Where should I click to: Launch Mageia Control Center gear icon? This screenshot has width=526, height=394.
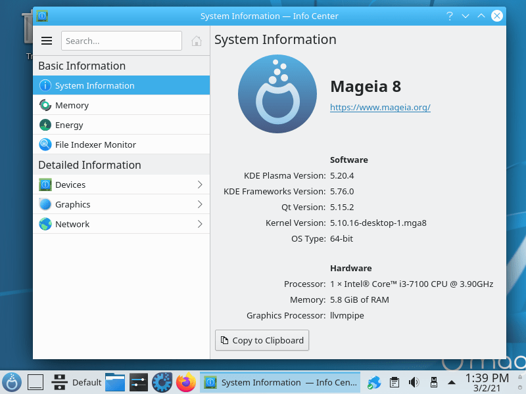(x=162, y=382)
